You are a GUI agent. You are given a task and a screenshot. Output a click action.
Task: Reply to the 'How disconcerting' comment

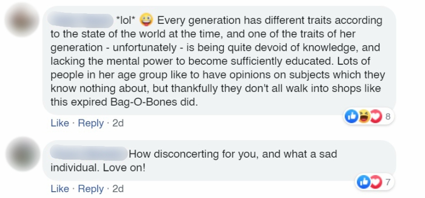(91, 189)
